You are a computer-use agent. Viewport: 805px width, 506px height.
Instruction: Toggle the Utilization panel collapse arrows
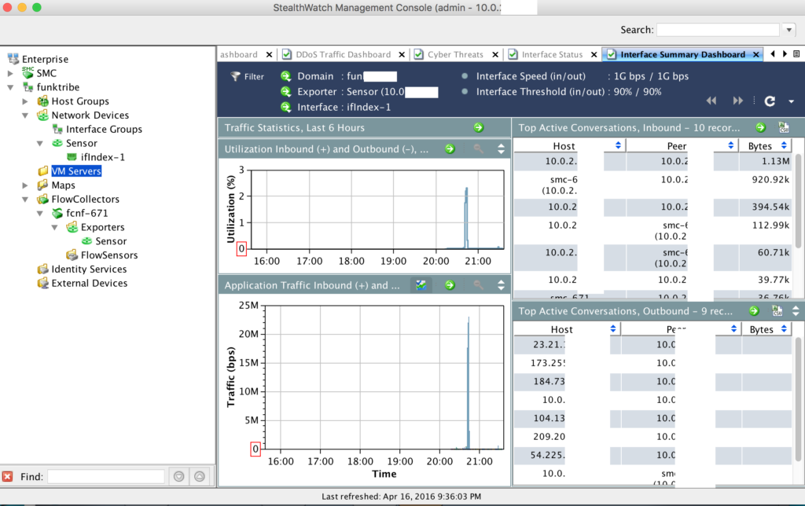(501, 148)
